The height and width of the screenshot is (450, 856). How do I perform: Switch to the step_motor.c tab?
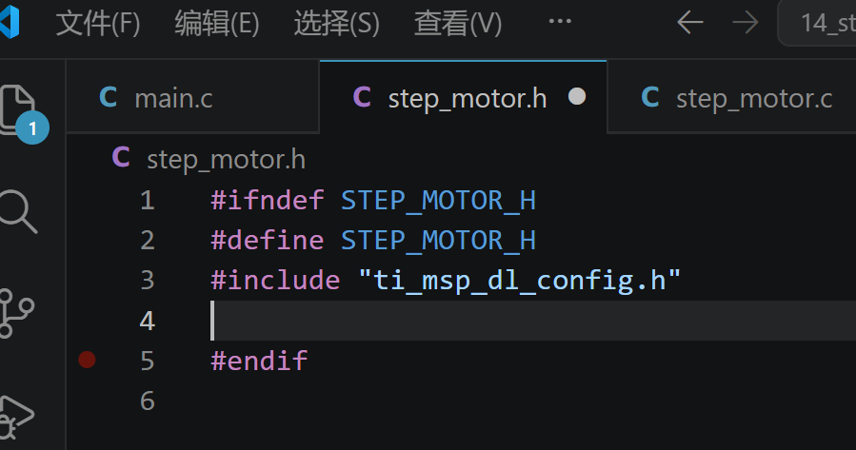[x=731, y=97]
